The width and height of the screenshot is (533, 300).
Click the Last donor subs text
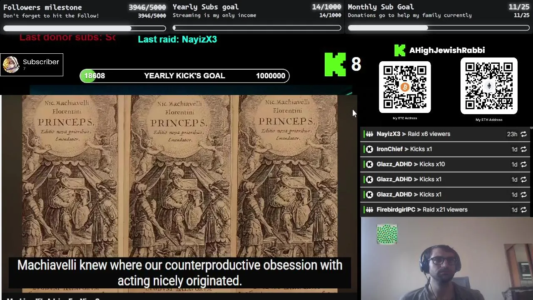(x=67, y=37)
